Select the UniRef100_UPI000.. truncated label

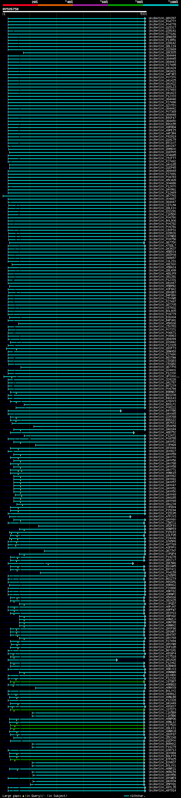click(x=163, y=376)
